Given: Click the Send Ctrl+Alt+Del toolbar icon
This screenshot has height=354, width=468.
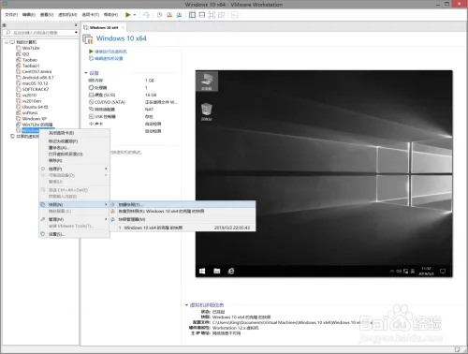Looking at the screenshot, I should click(x=146, y=15).
